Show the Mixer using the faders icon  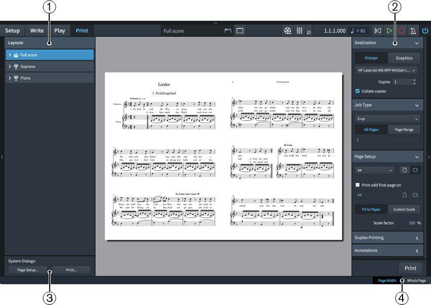pyautogui.click(x=299, y=31)
